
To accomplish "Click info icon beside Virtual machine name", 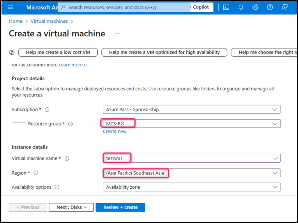I will click(67, 159).
